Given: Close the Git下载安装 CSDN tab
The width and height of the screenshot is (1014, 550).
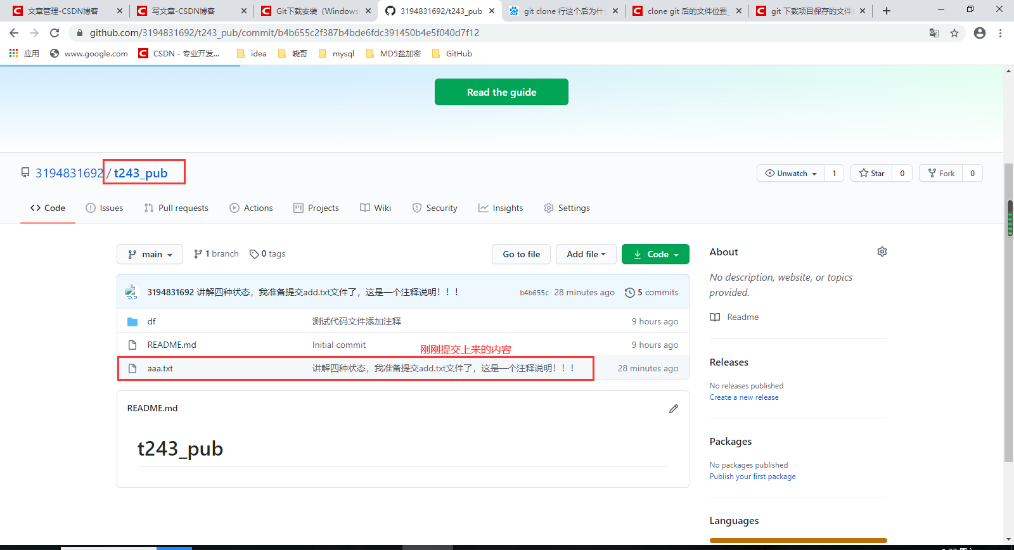Looking at the screenshot, I should click(x=368, y=11).
